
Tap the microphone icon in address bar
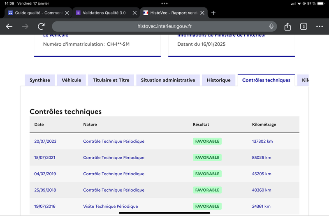coord(271,26)
